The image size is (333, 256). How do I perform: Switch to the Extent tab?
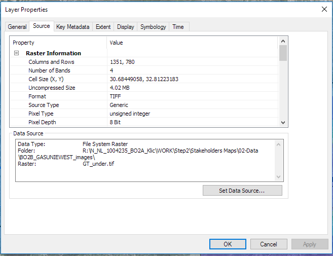pos(103,27)
